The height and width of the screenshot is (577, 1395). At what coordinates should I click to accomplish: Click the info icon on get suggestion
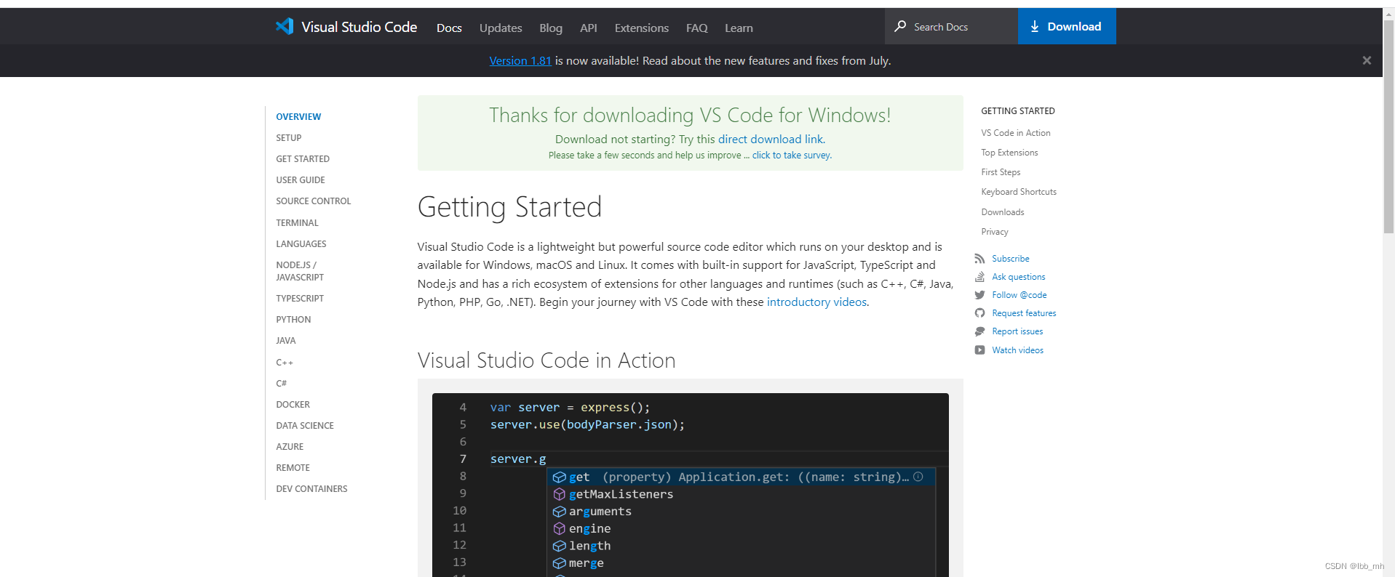(x=918, y=477)
